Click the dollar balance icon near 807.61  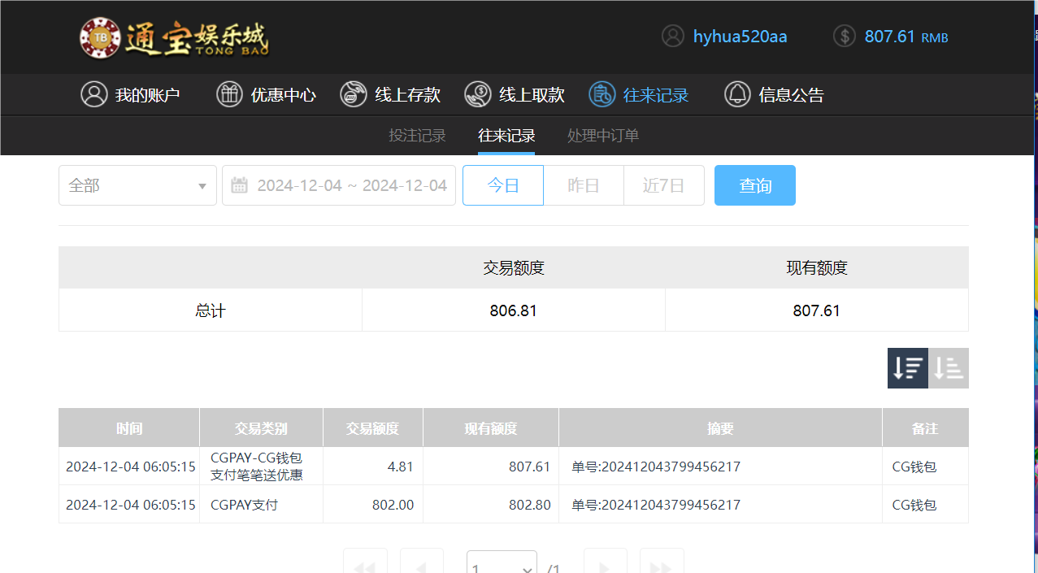tap(844, 36)
